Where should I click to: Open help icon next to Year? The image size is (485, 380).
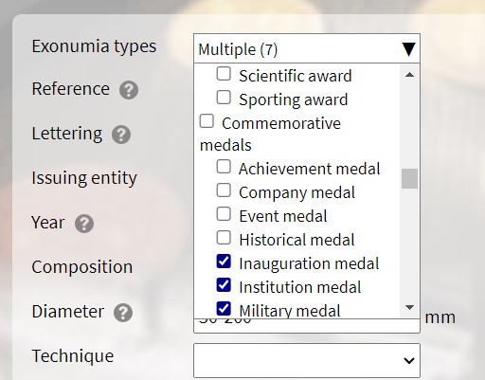tap(84, 224)
